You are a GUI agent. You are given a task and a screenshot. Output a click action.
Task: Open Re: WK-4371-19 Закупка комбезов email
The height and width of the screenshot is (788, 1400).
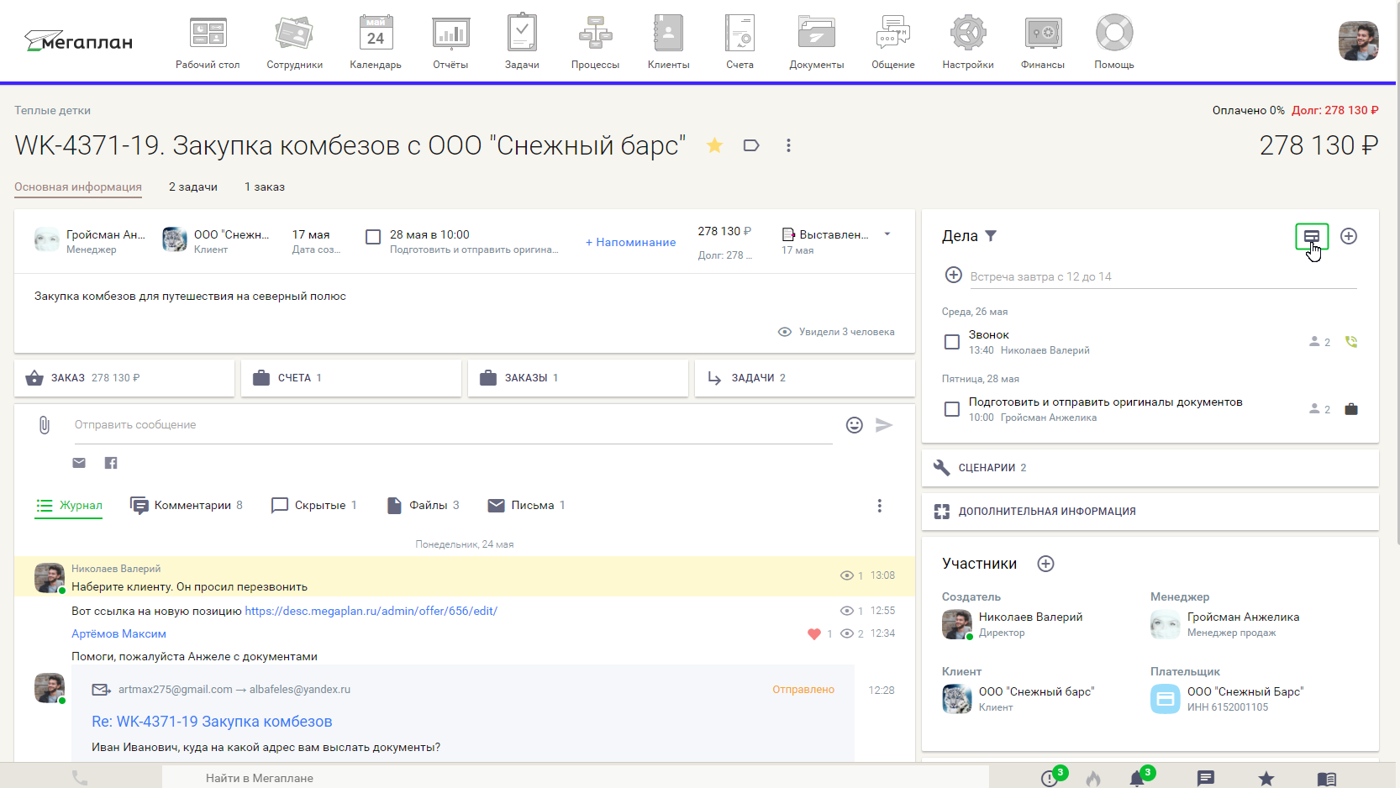click(212, 722)
